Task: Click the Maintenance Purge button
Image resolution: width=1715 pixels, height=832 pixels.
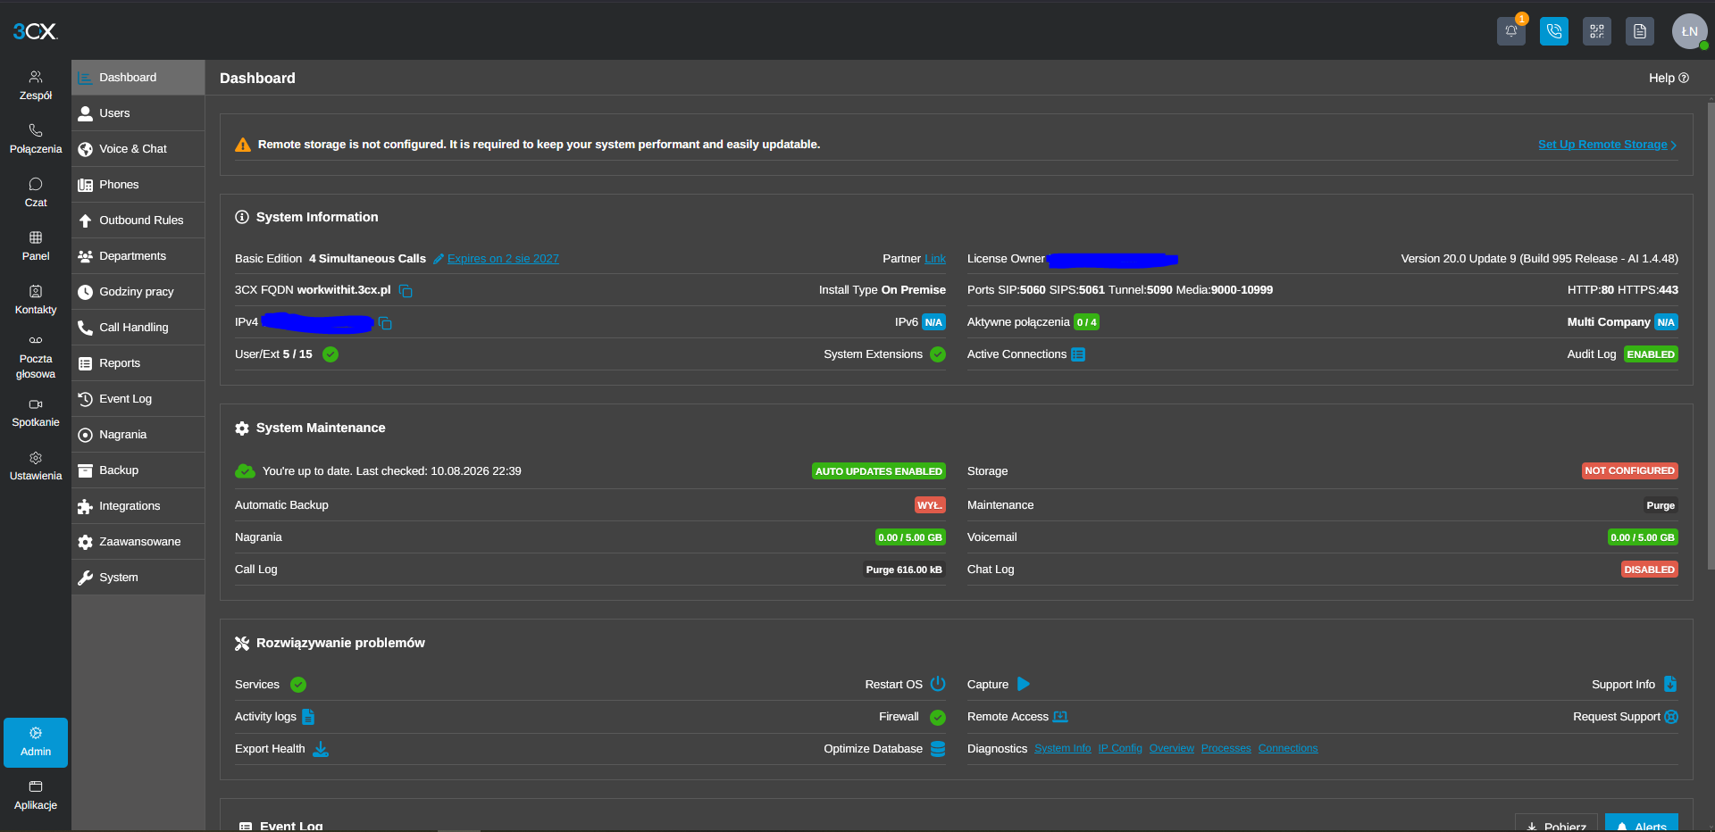Action: pyautogui.click(x=1661, y=505)
